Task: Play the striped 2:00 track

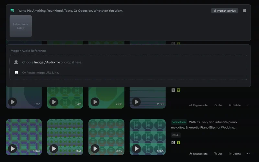Action: tap(136, 102)
